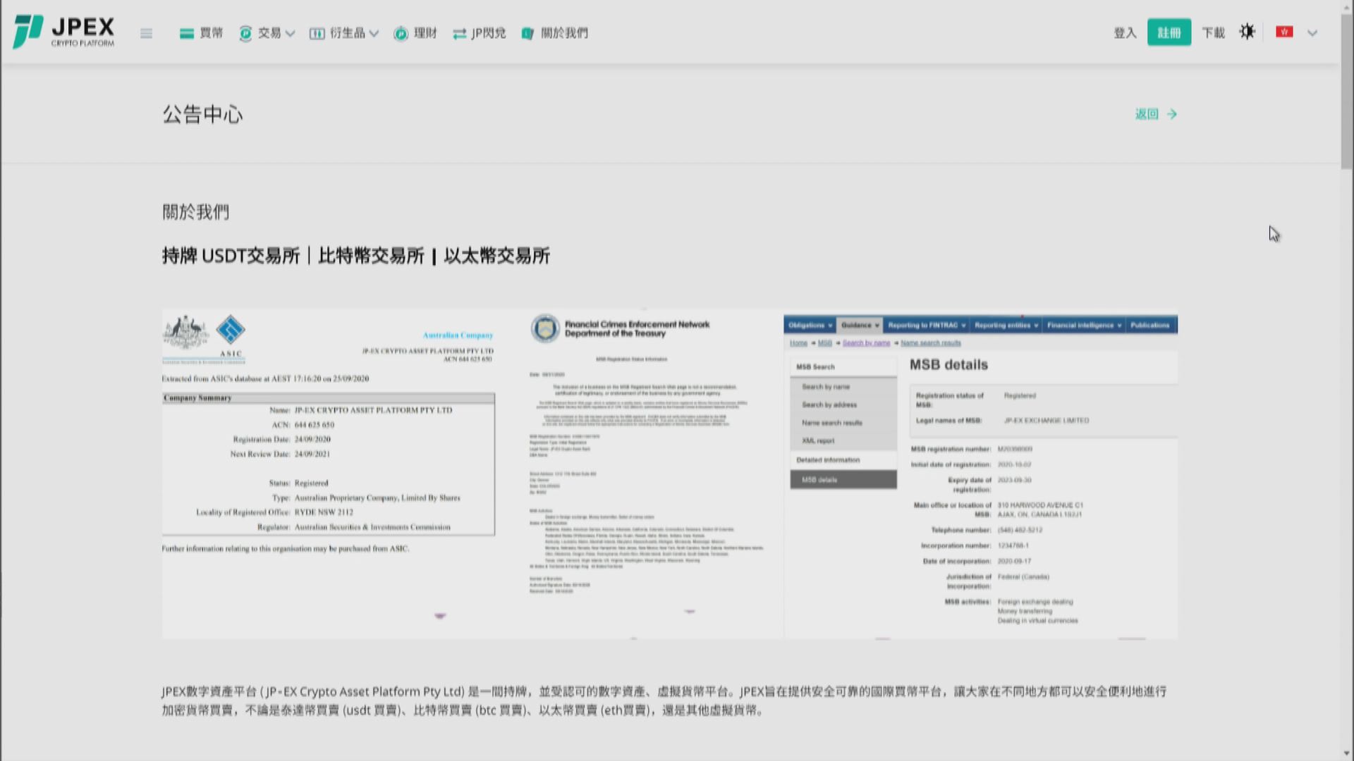The image size is (1354, 761).
Task: Open the hamburger menu beside the JPEX logo
Action: click(x=146, y=33)
